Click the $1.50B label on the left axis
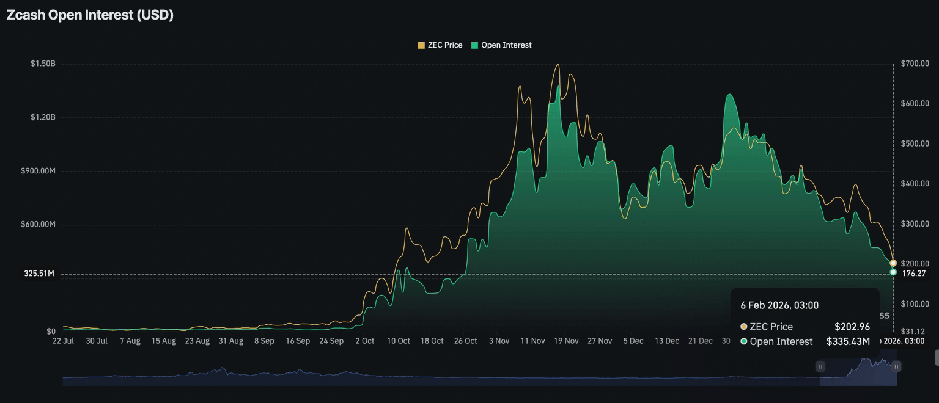This screenshot has height=403, width=939. pos(43,64)
